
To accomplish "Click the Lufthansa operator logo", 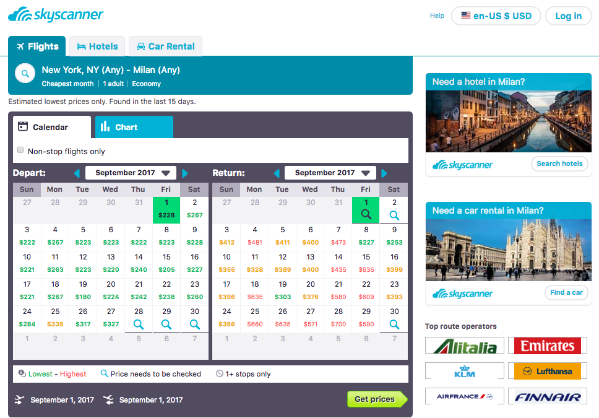I will click(547, 370).
